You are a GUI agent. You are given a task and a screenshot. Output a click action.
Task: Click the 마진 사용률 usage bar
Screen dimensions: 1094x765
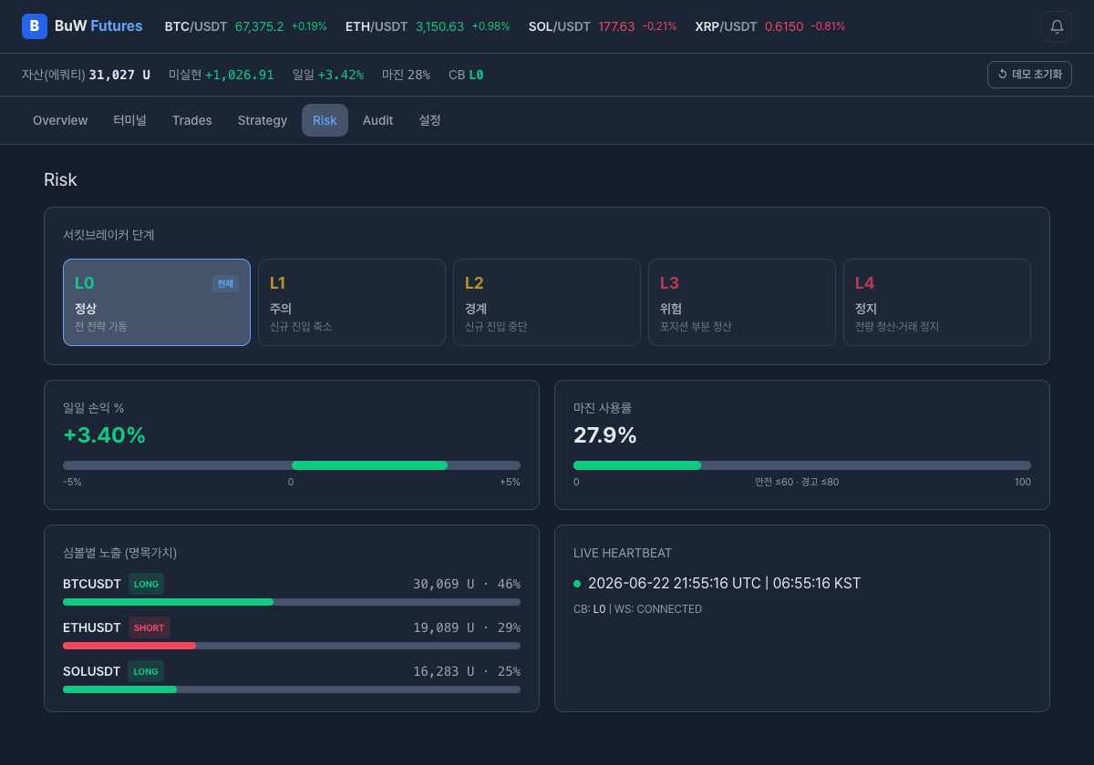coord(802,465)
